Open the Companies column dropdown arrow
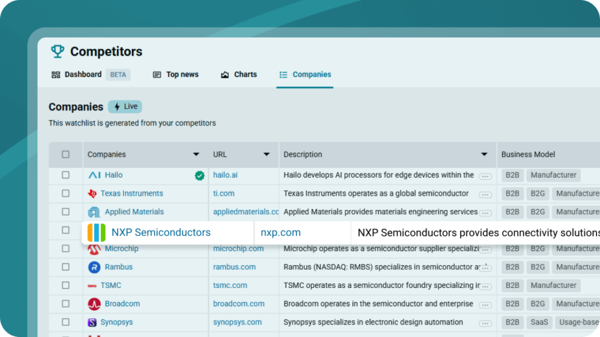Viewport: 600px width, 337px height. pyautogui.click(x=196, y=154)
